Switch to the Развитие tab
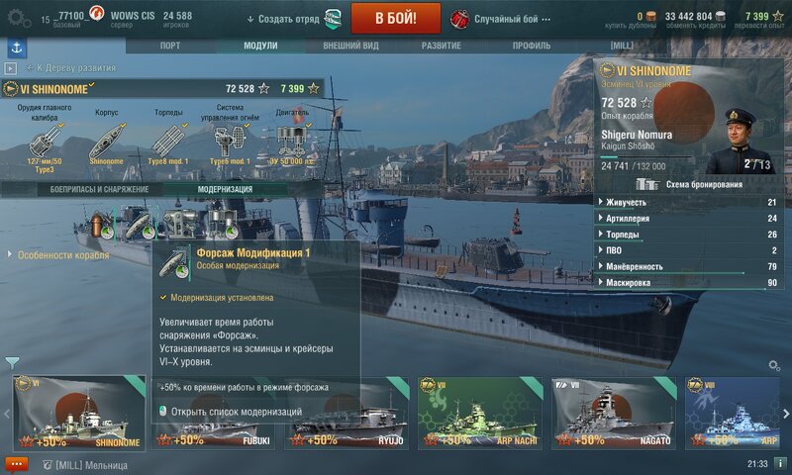The height and width of the screenshot is (475, 792). (x=441, y=46)
